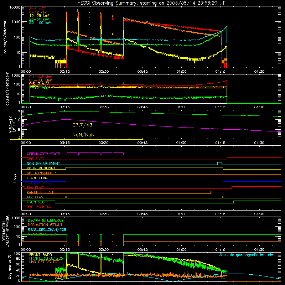Select the orange "6-12 keV" legend label
The height and width of the screenshot is (285, 285).
pyautogui.click(x=38, y=12)
